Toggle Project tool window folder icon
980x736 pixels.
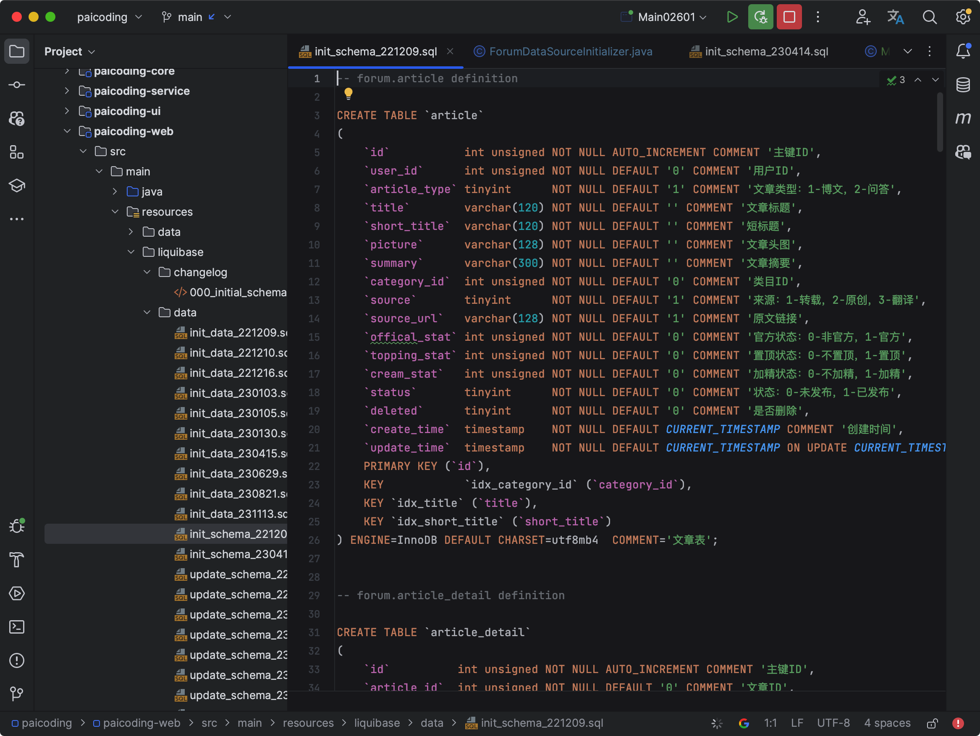[17, 51]
